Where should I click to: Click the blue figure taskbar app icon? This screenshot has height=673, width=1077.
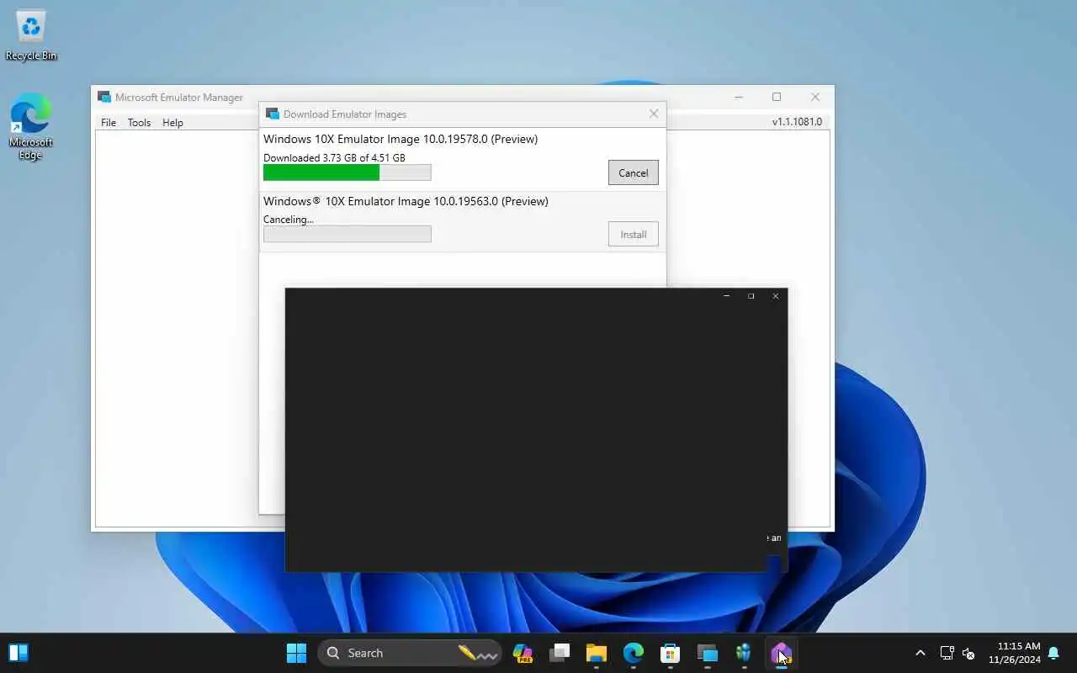pyautogui.click(x=745, y=653)
